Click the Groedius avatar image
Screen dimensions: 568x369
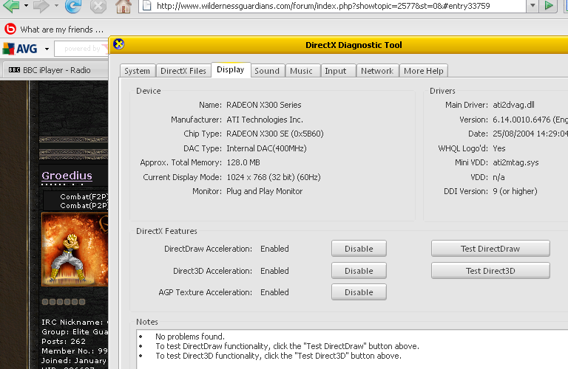click(x=75, y=249)
